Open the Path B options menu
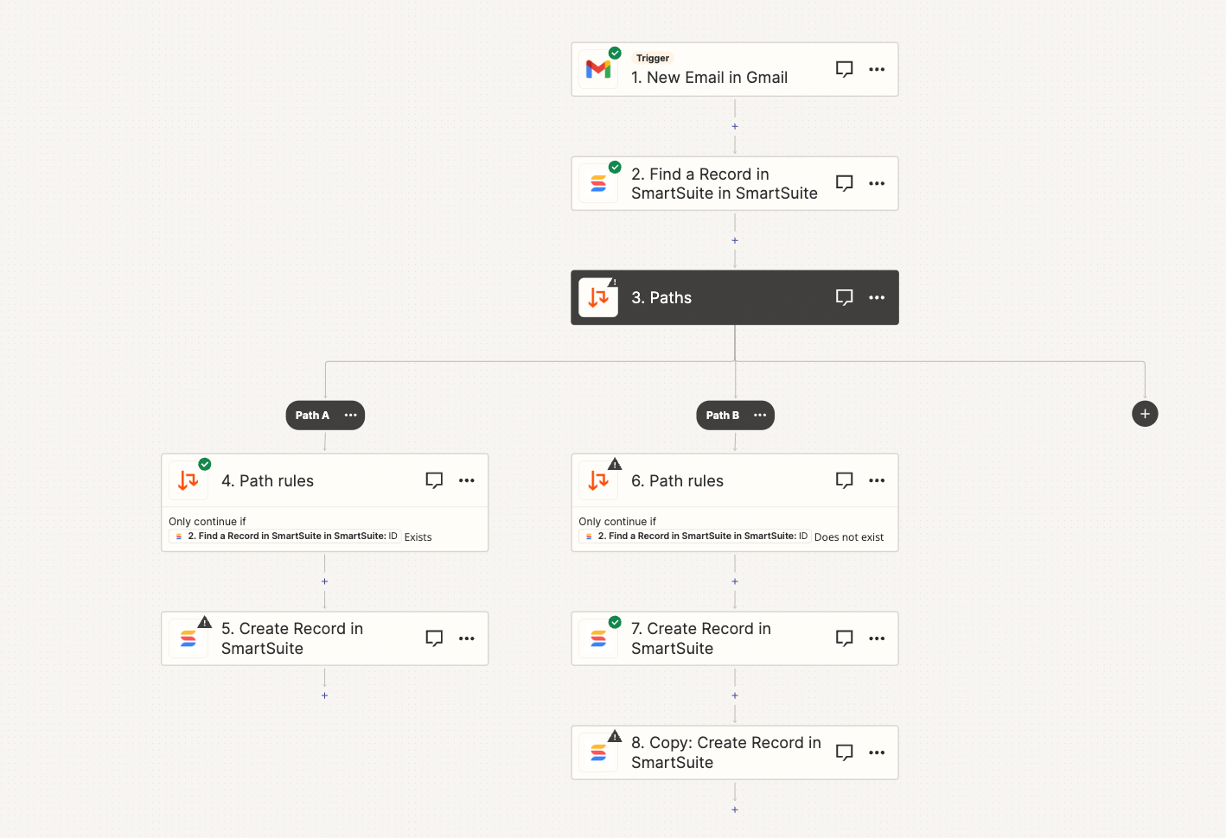The height and width of the screenshot is (838, 1226). tap(760, 416)
